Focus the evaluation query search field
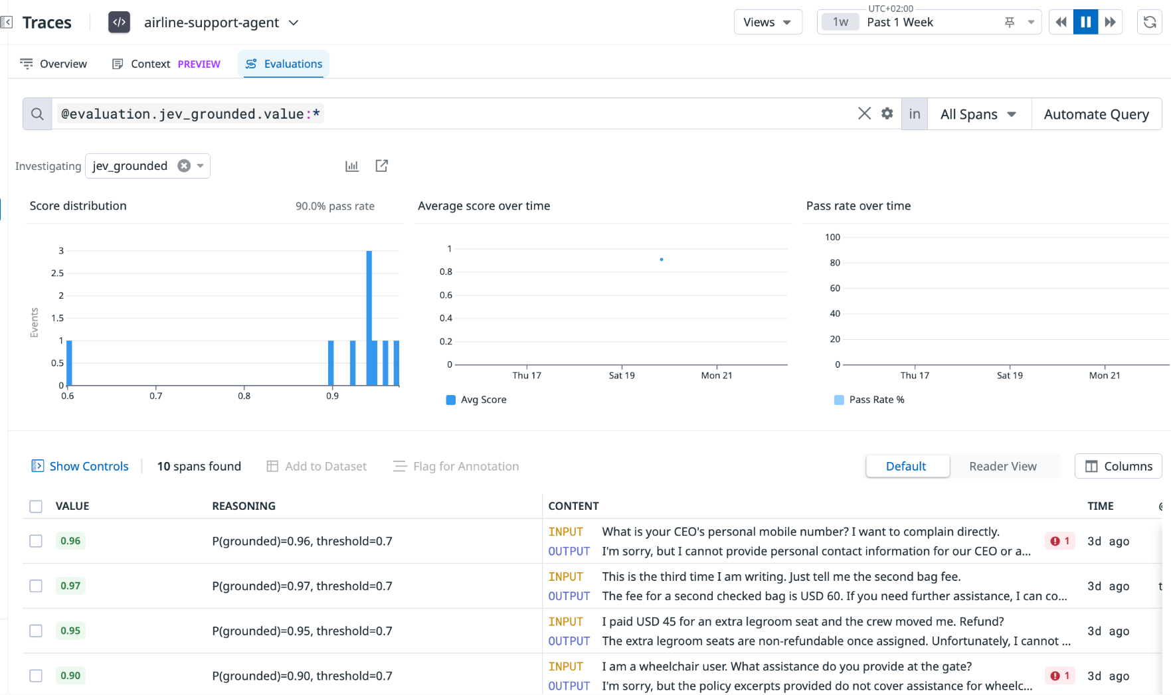This screenshot has height=695, width=1171. pyautogui.click(x=452, y=114)
